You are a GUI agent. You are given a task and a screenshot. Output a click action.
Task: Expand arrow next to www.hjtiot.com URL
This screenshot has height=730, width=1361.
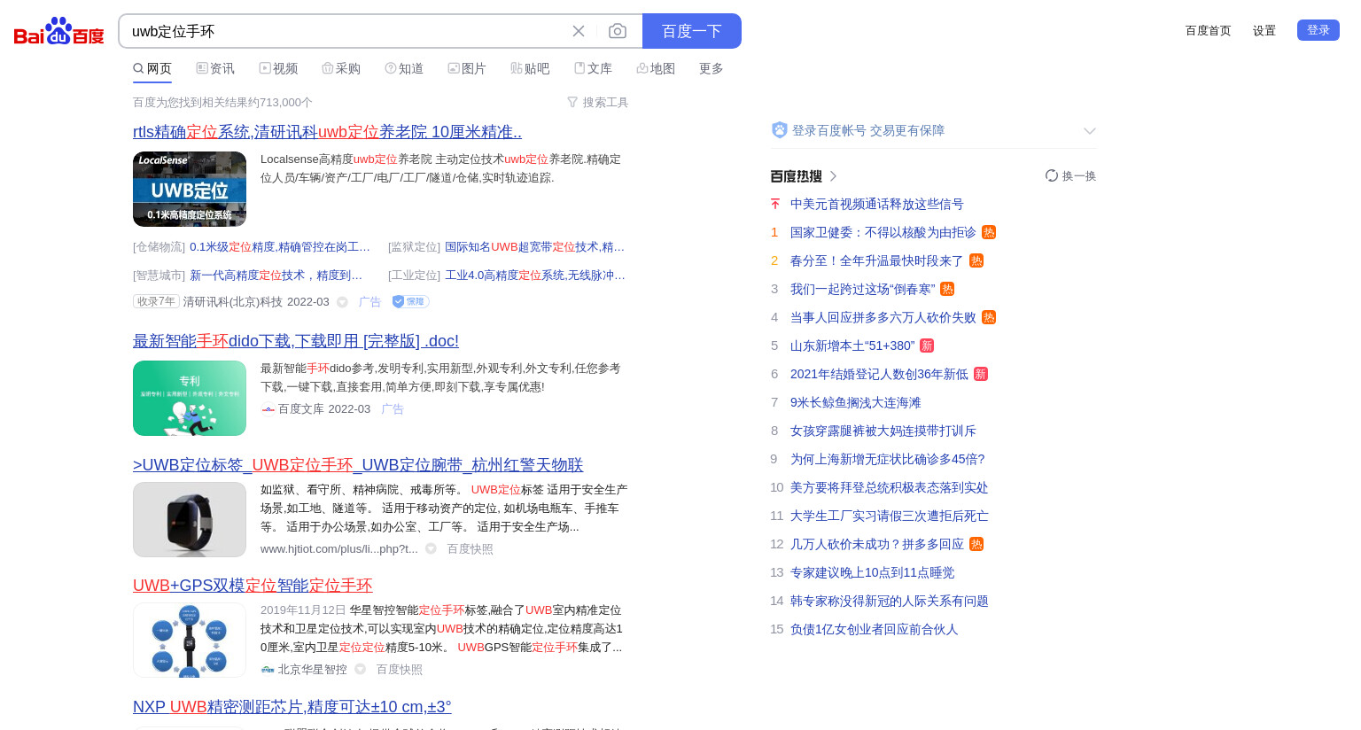(431, 549)
